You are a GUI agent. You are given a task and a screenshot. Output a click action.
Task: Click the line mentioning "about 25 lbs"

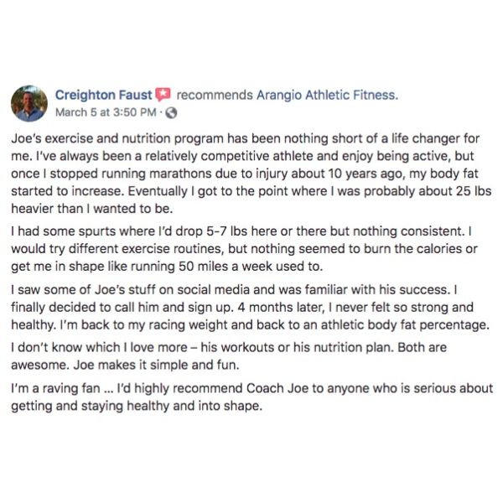(x=251, y=191)
